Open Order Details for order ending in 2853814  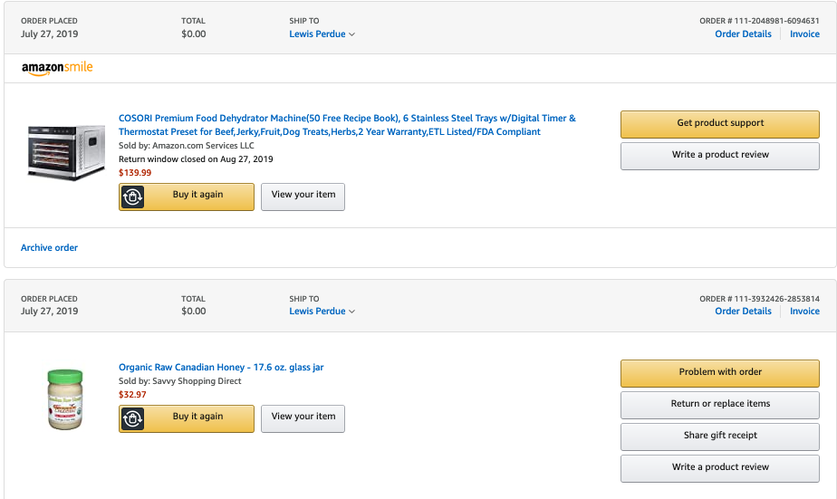[x=743, y=312]
